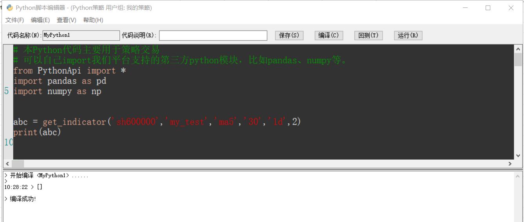The height and width of the screenshot is (222, 524).
Task: Click the second comment line mentioning pandas、numpy
Action: (x=180, y=60)
